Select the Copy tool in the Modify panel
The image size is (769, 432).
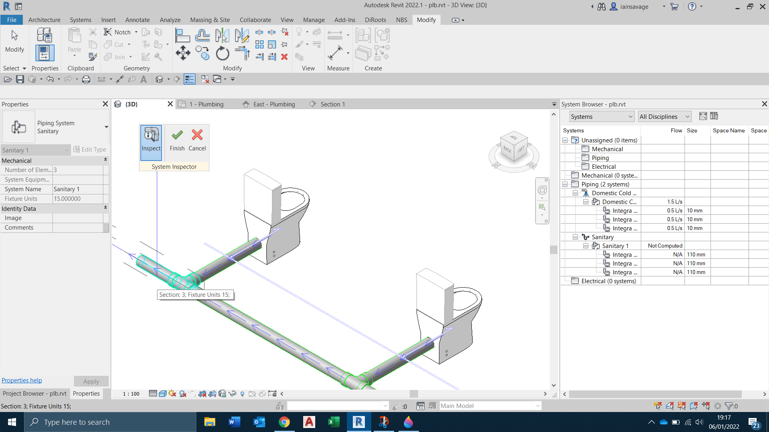pos(203,52)
